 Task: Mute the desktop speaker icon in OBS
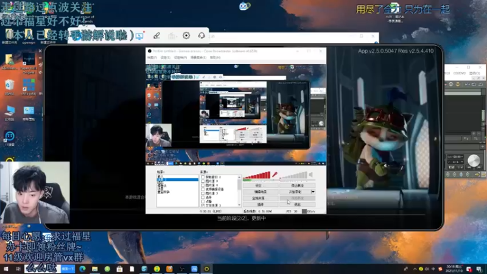pos(310,175)
